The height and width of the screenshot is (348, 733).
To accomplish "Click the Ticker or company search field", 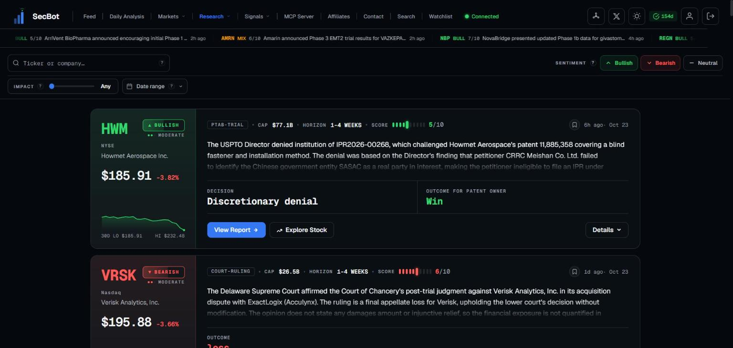I will point(89,63).
